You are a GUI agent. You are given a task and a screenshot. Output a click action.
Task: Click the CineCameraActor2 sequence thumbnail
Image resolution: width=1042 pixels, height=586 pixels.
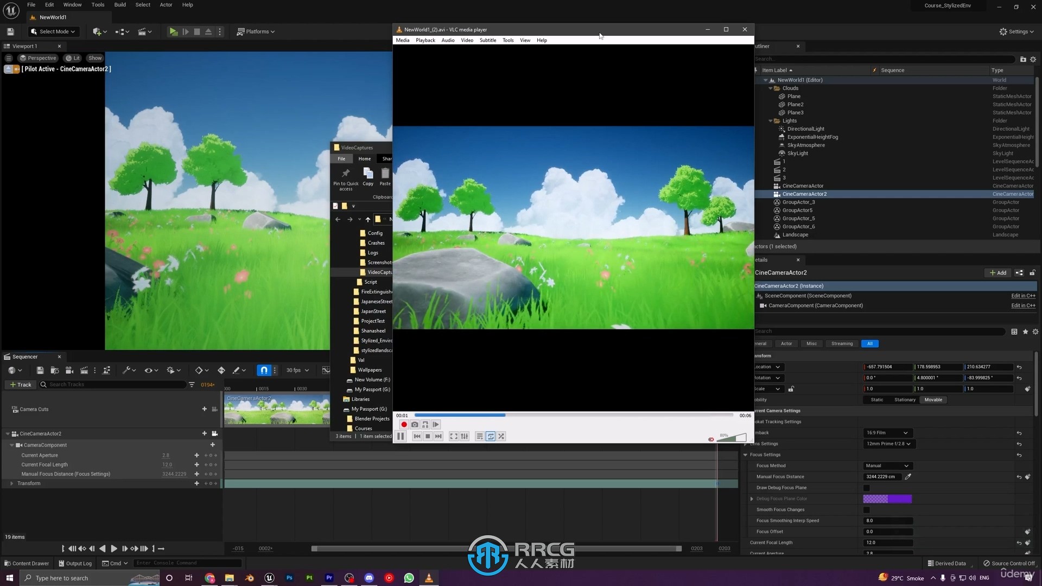tap(276, 409)
